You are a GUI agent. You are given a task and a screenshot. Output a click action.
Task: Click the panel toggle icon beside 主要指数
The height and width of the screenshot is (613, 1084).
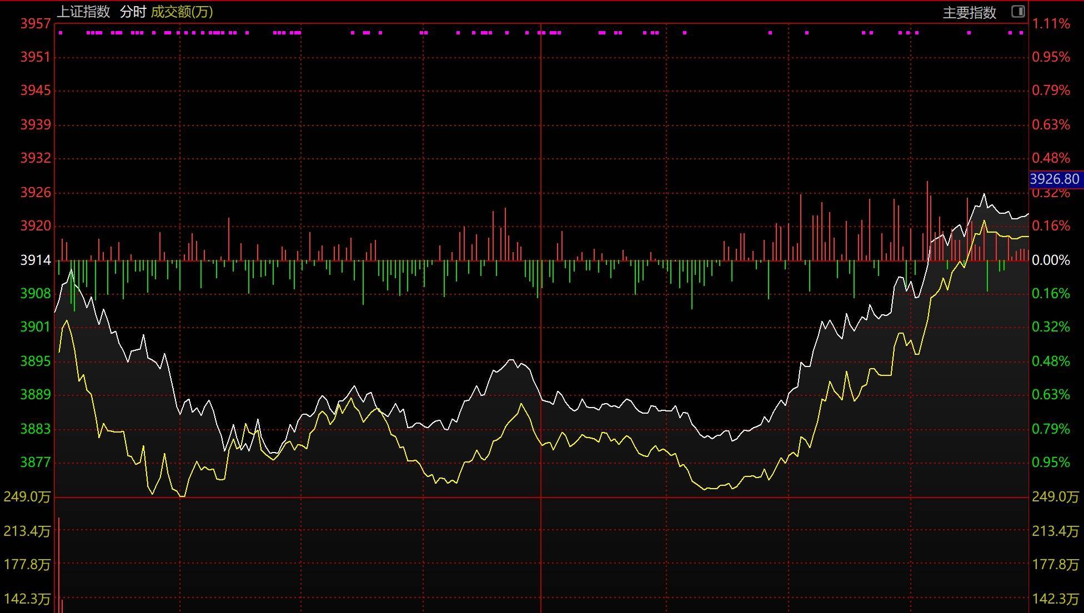pos(1018,11)
